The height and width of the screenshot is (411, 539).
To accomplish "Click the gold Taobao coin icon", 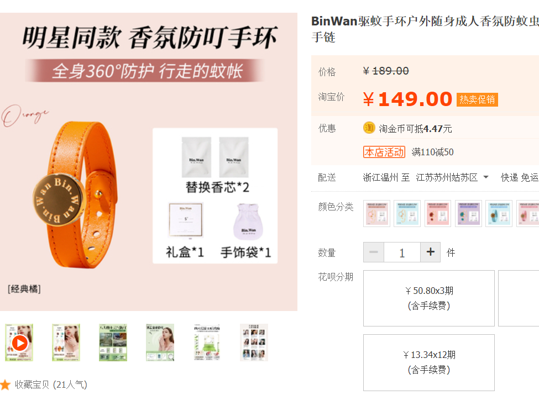I will [x=369, y=128].
